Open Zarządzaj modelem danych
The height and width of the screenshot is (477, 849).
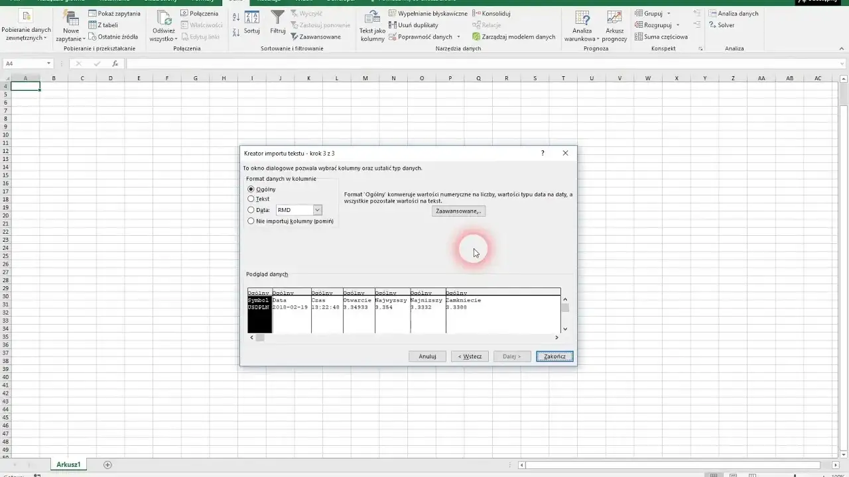(513, 37)
